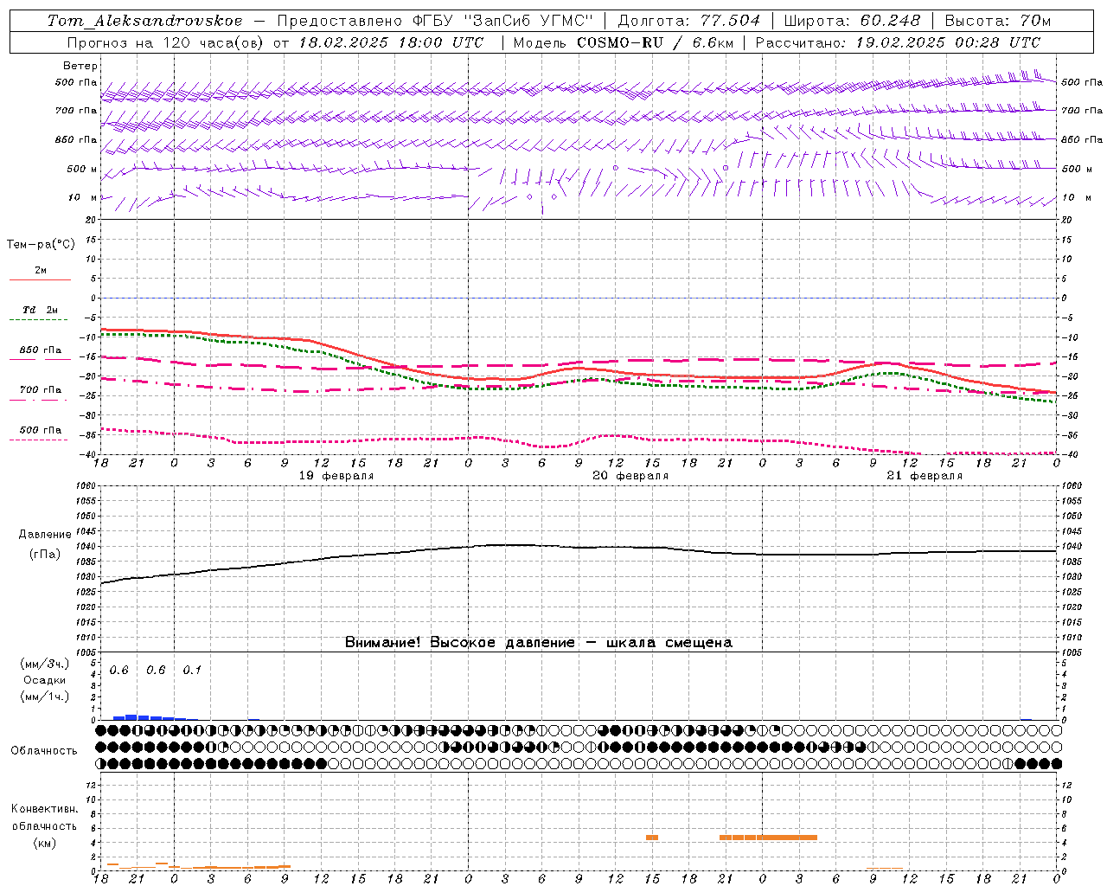The image size is (1107, 886).
Task: Click the date label 21 февраля
Action: pyautogui.click(x=925, y=476)
